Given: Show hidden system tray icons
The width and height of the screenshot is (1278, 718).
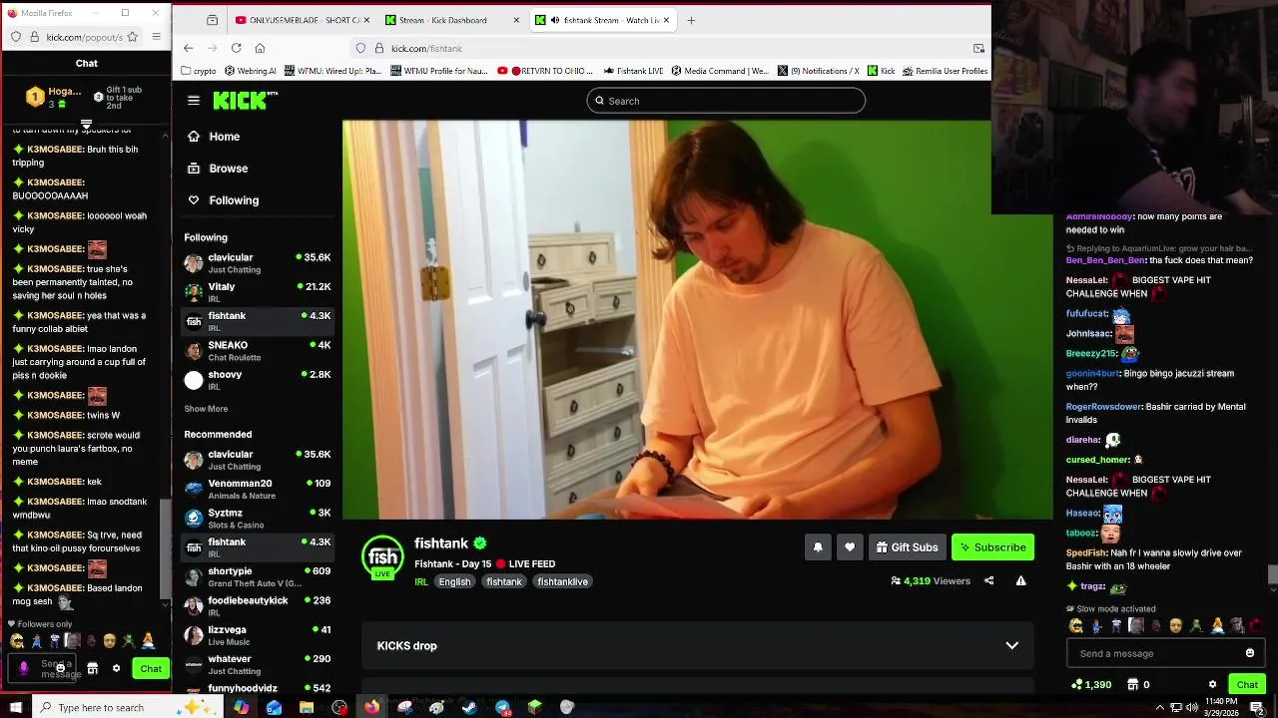Looking at the screenshot, I should 1160,707.
